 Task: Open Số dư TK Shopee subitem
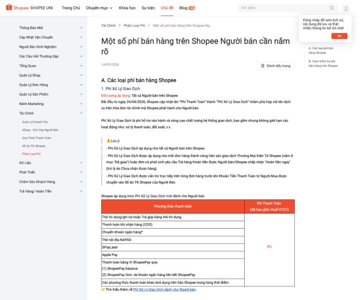[34, 146]
